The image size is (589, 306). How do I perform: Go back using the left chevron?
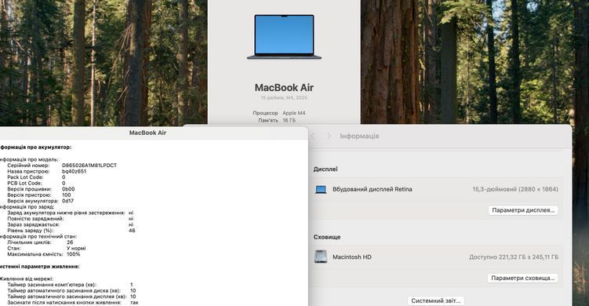(312, 136)
